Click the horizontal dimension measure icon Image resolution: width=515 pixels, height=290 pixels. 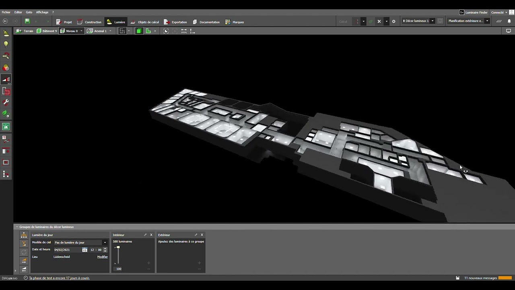pos(184,31)
